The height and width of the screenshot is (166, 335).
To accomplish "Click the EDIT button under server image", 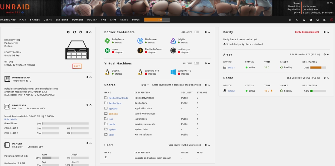I will click(x=77, y=66).
